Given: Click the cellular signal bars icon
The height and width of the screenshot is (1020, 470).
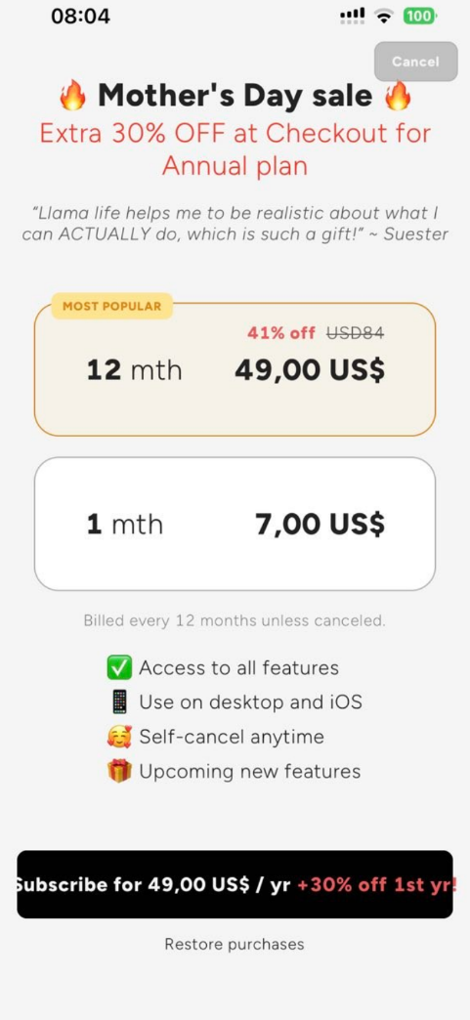Looking at the screenshot, I should coord(353,17).
